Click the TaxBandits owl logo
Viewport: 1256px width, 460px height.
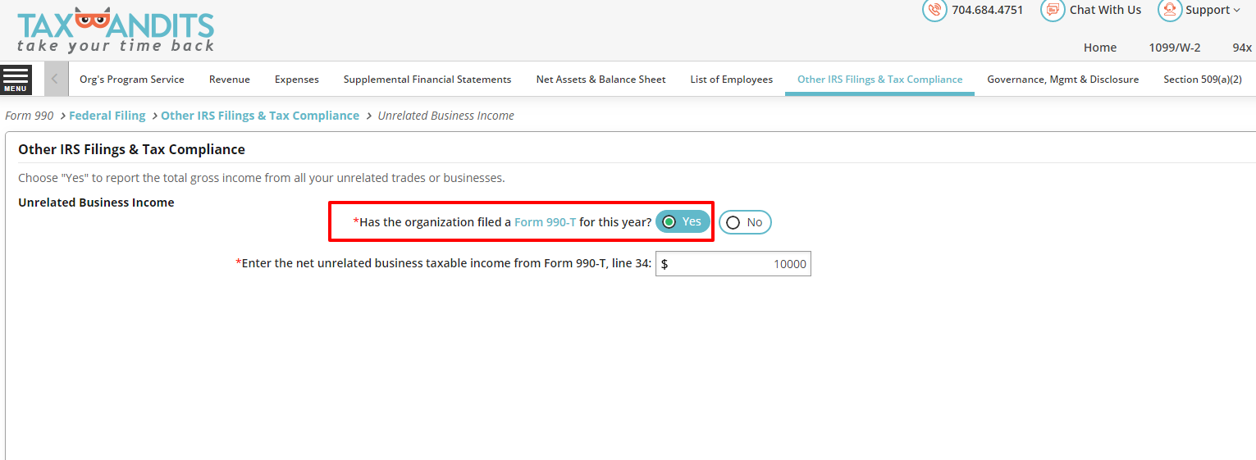tap(116, 31)
